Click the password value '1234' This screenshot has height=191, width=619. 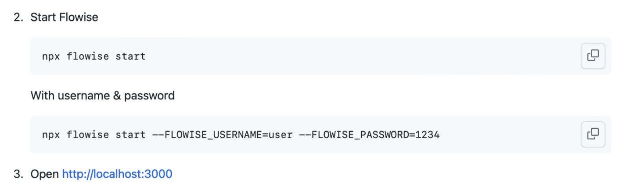coord(427,134)
